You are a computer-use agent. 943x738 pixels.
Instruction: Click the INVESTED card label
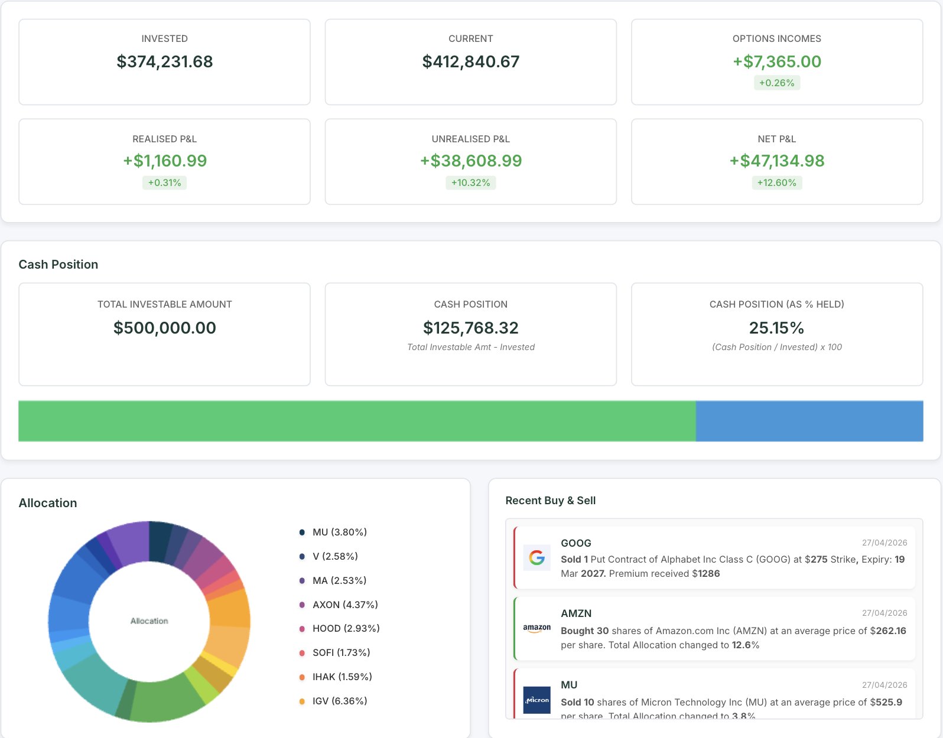[165, 38]
